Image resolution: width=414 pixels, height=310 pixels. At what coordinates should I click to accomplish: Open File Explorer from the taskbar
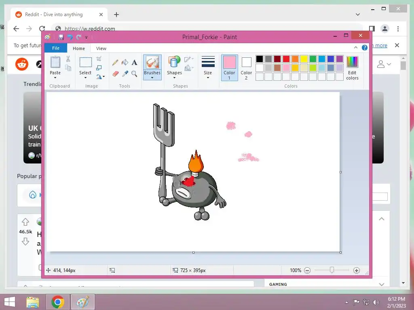click(x=32, y=302)
